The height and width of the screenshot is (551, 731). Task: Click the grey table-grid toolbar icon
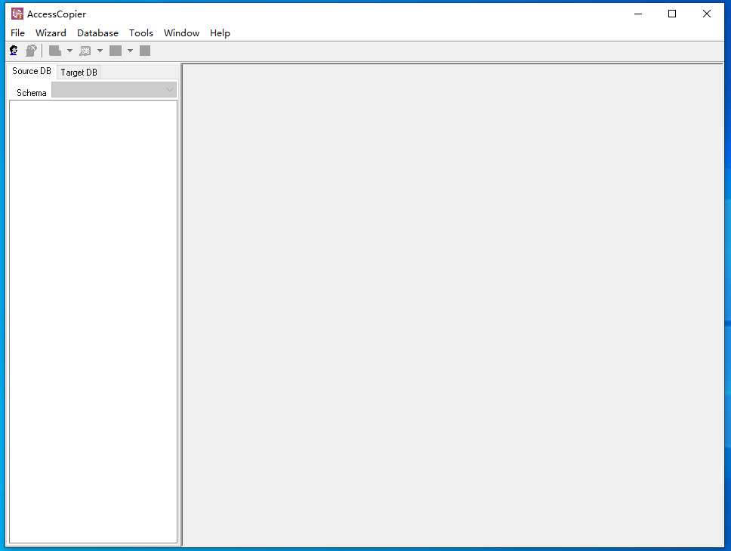[x=85, y=51]
